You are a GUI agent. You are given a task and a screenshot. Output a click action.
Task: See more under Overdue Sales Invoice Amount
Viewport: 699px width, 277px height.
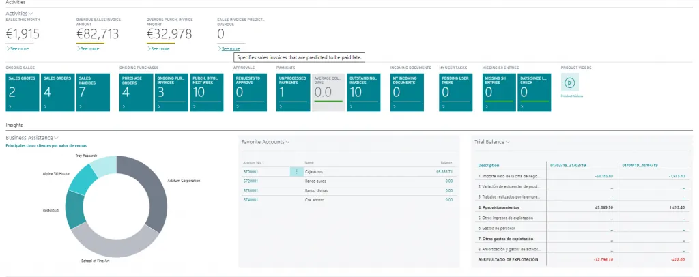tap(88, 48)
